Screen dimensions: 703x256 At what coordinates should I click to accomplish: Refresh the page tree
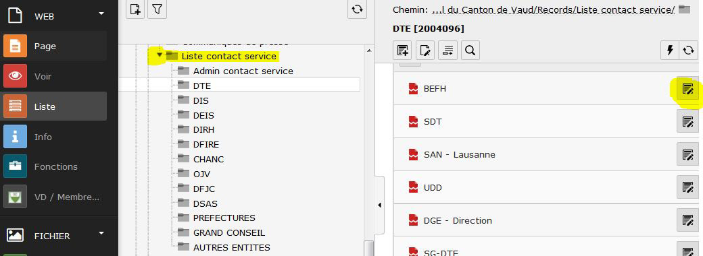tap(357, 9)
